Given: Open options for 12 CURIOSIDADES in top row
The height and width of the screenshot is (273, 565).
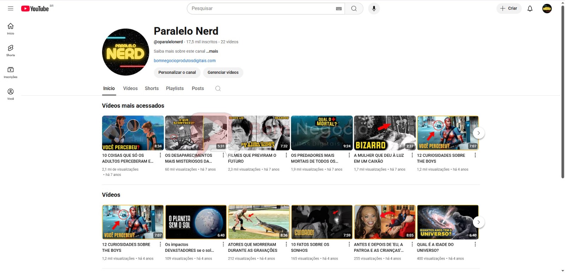Looking at the screenshot, I should [x=475, y=155].
